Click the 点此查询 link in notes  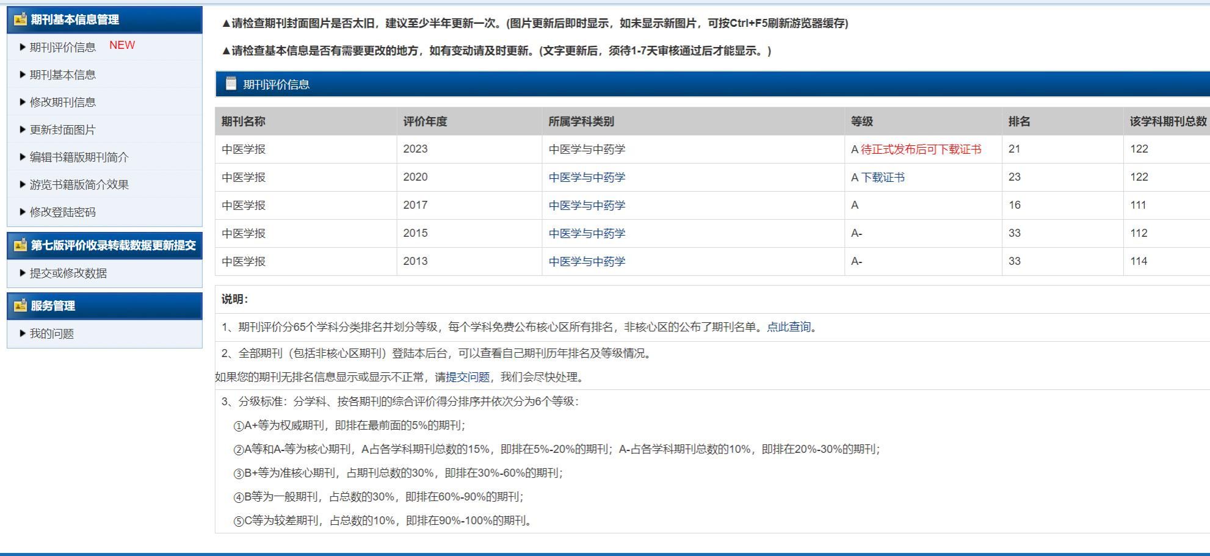[789, 327]
